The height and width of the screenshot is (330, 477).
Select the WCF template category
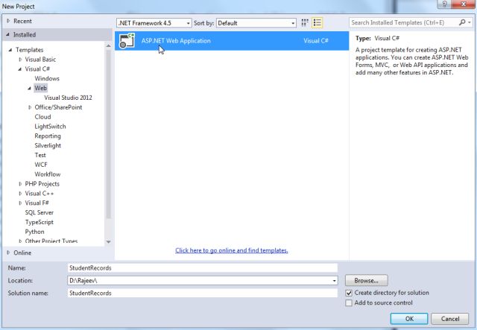41,165
